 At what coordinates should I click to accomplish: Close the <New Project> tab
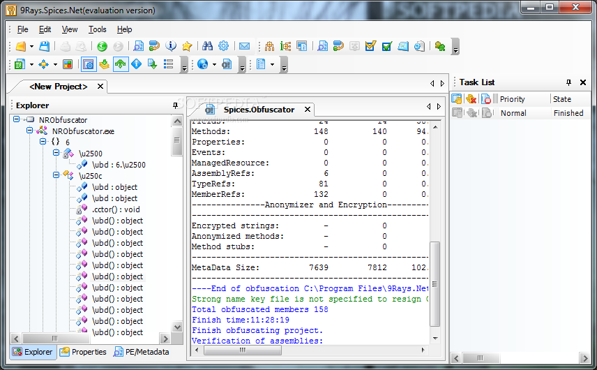[x=100, y=87]
